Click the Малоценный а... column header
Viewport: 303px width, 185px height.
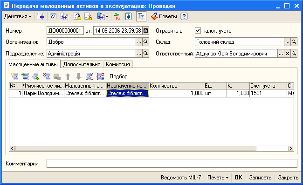85,86
